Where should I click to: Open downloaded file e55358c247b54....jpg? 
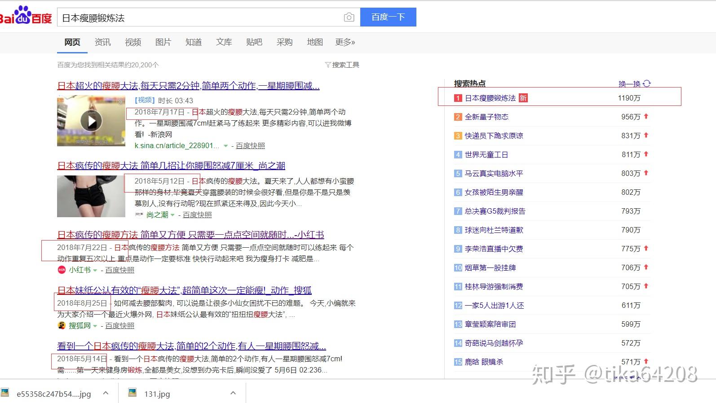(53, 394)
